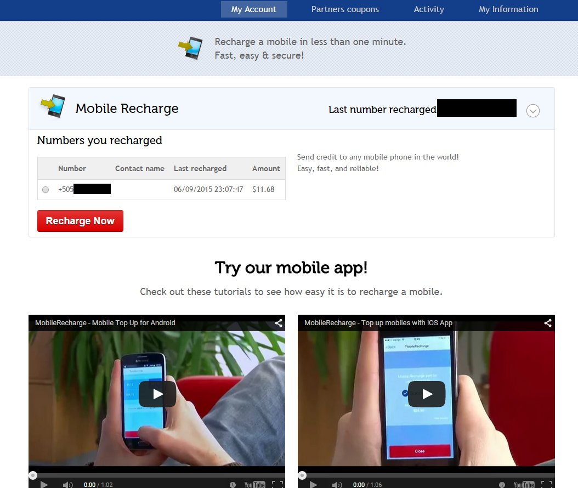Click Watch Later on iOS video
This screenshot has width=578, height=488.
click(x=502, y=485)
